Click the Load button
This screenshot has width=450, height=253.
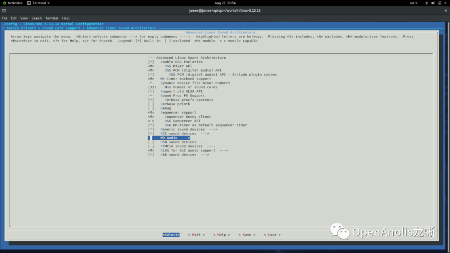pyautogui.click(x=272, y=235)
